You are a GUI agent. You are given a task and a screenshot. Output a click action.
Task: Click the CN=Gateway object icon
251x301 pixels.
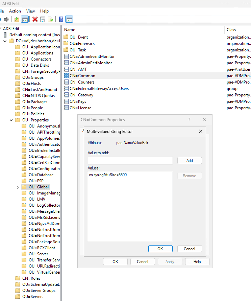pos(66,95)
